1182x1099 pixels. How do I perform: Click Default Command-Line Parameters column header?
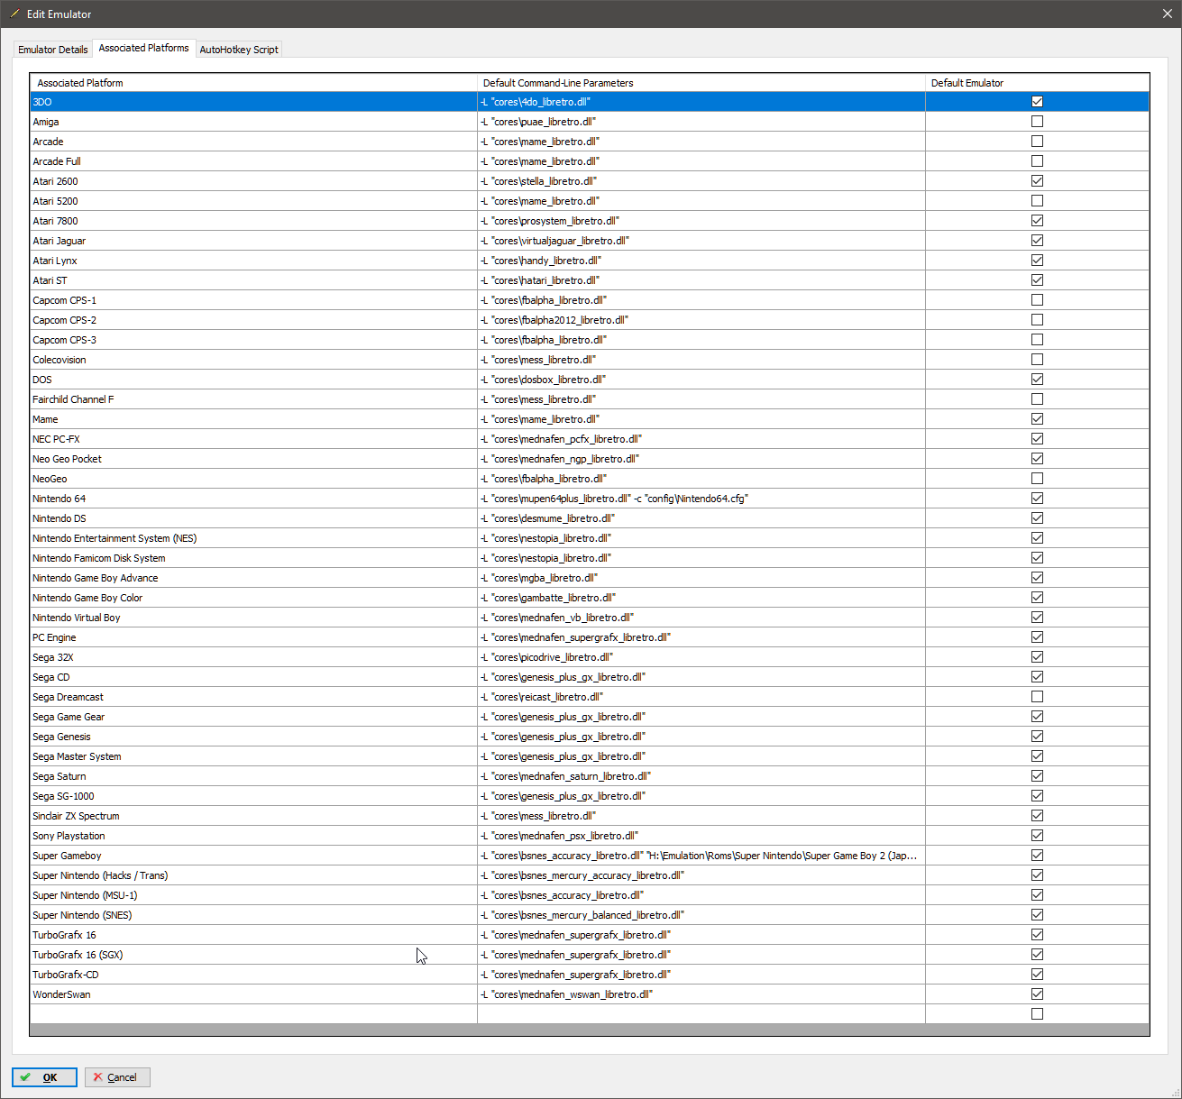pos(701,83)
